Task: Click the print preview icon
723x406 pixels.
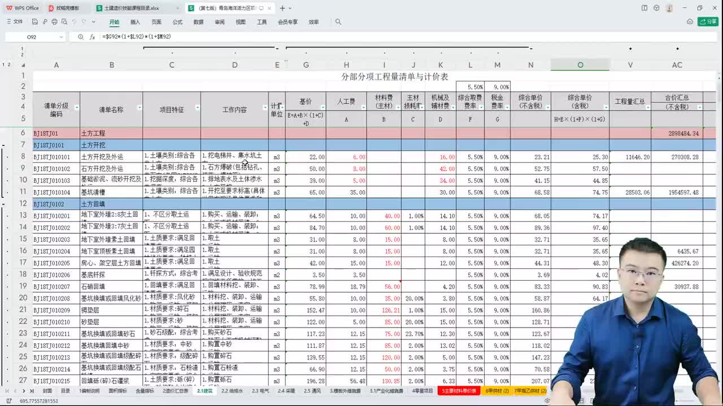Action: pos(64,21)
